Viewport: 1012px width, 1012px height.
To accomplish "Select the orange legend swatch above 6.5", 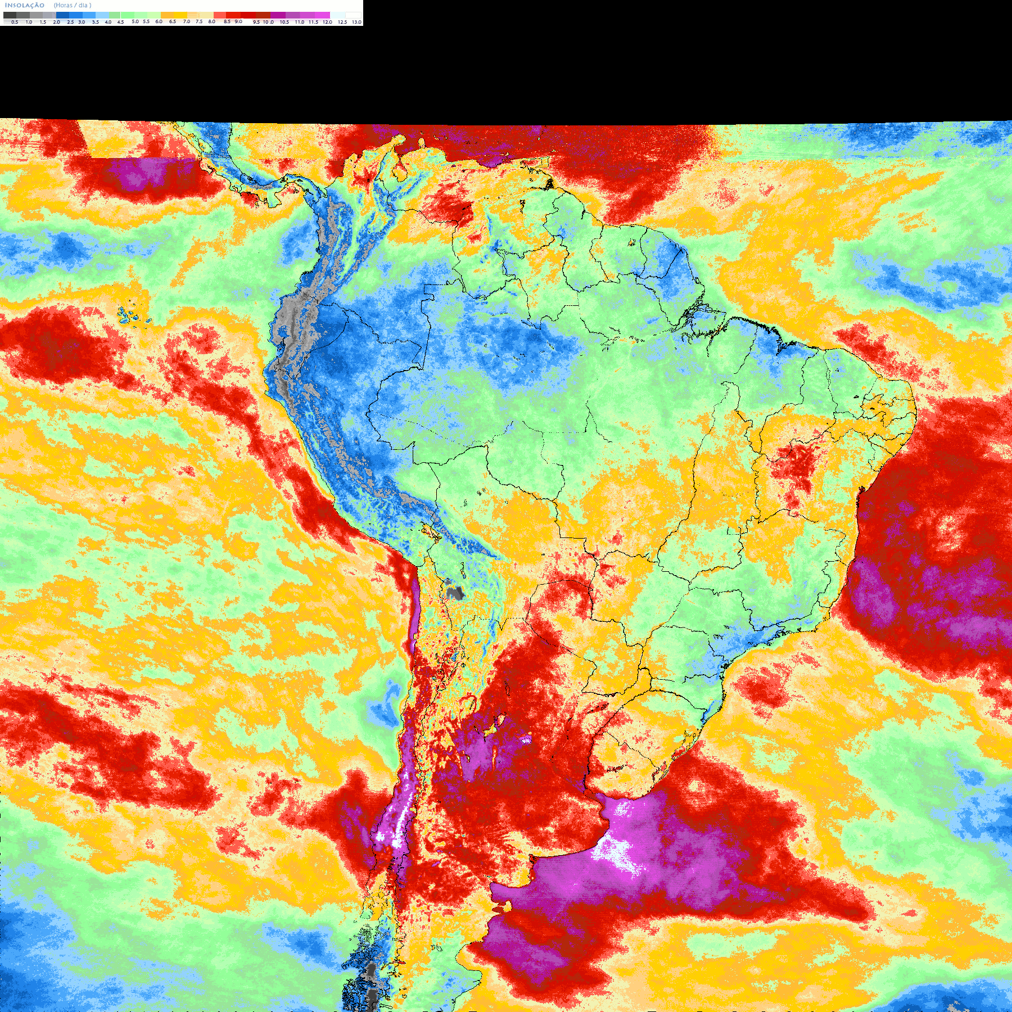I will [x=168, y=15].
